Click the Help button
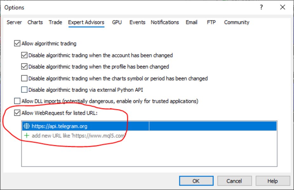This screenshot has height=190, width=294. (273, 181)
